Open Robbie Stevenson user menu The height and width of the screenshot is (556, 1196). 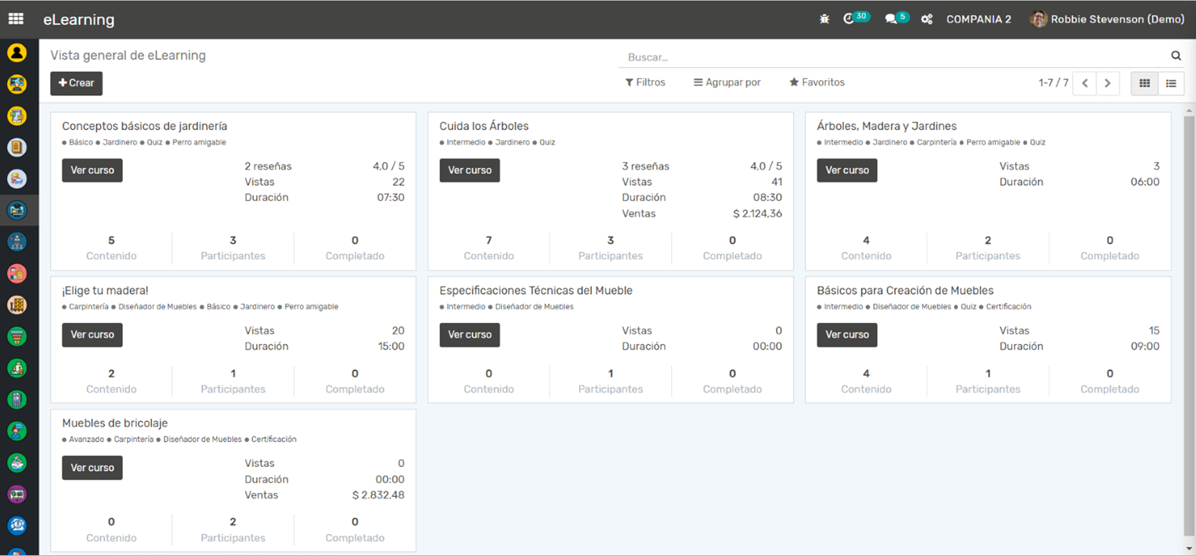coord(1107,19)
